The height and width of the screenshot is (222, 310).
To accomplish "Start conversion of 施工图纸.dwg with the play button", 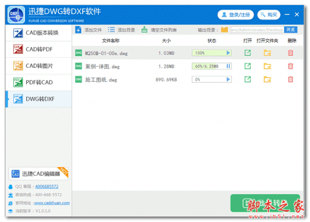I will click(x=228, y=79).
